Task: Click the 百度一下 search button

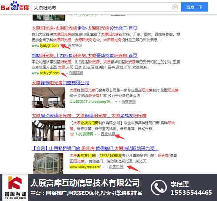Action: click(194, 7)
